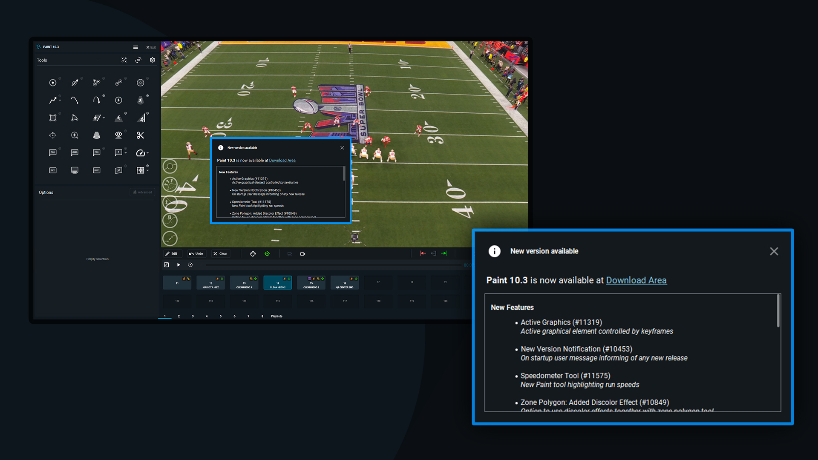The image size is (818, 460).
Task: Expand the Speedometer tool dropdown arrow
Action: point(148,153)
